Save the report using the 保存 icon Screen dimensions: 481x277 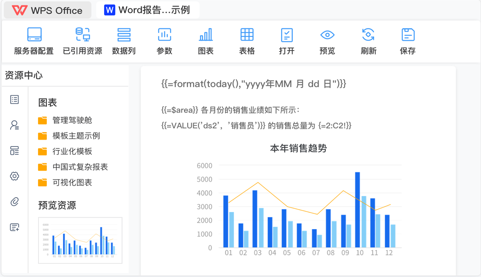408,41
